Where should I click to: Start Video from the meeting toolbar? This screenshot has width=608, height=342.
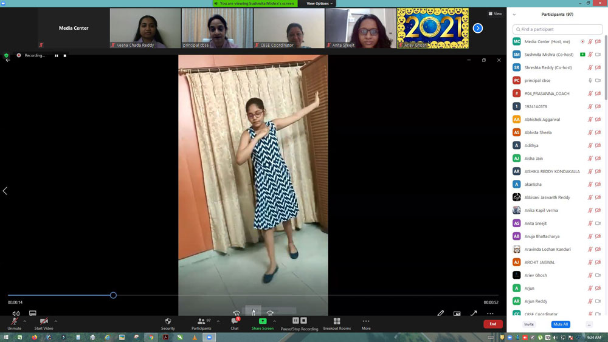[x=43, y=323]
